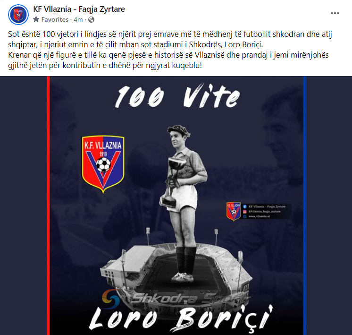352x335 pixels.
Task: Click the large K.F. Vllaznia 1919 crest
Action: coord(103,164)
